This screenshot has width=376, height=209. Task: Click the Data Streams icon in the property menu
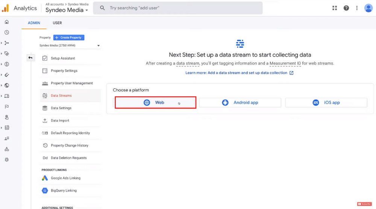[x=45, y=95]
